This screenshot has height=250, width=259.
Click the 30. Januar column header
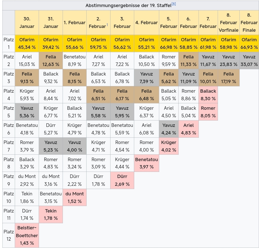(x=27, y=23)
